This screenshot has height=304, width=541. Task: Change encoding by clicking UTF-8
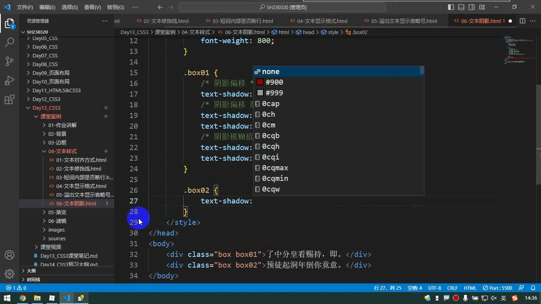[434, 288]
